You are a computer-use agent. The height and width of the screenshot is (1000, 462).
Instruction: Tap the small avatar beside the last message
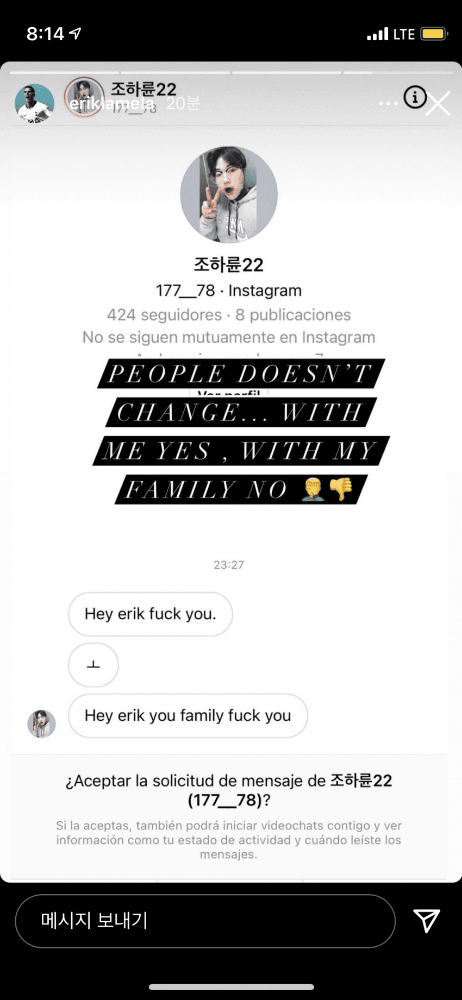click(42, 724)
